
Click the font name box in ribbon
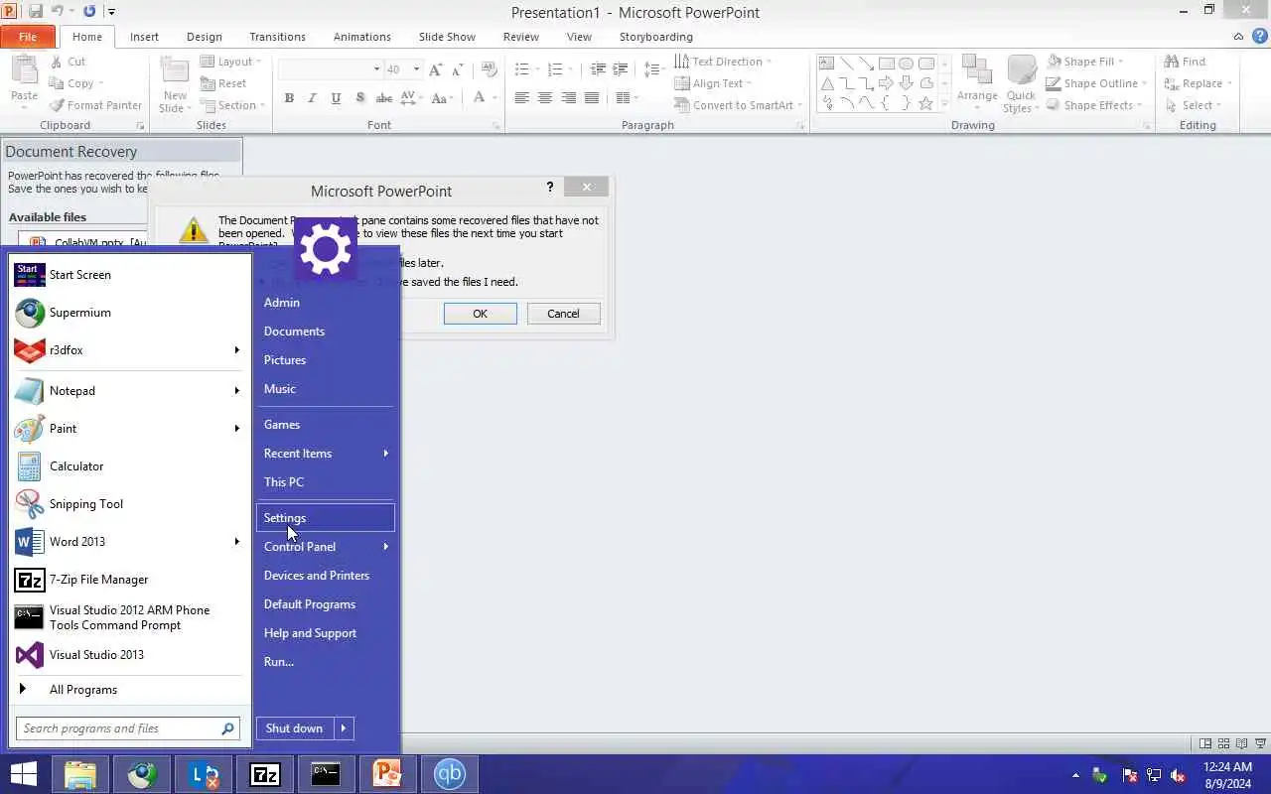(331, 69)
